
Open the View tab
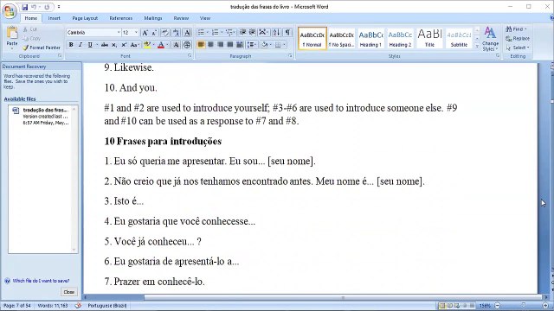tap(205, 18)
